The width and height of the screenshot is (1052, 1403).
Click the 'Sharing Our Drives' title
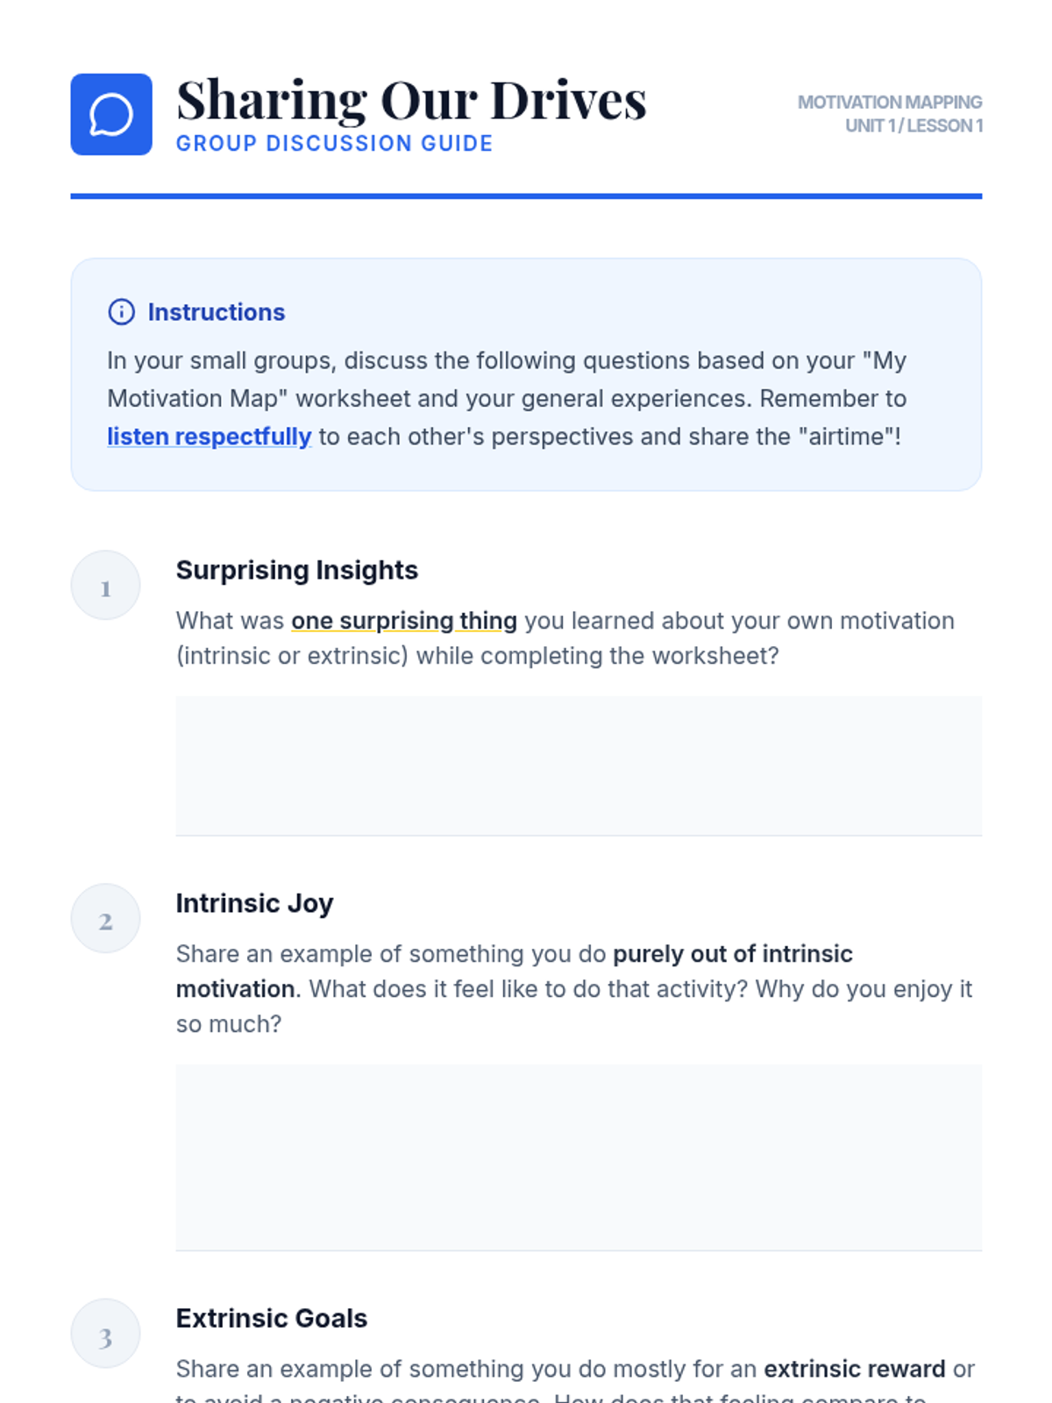coord(411,100)
